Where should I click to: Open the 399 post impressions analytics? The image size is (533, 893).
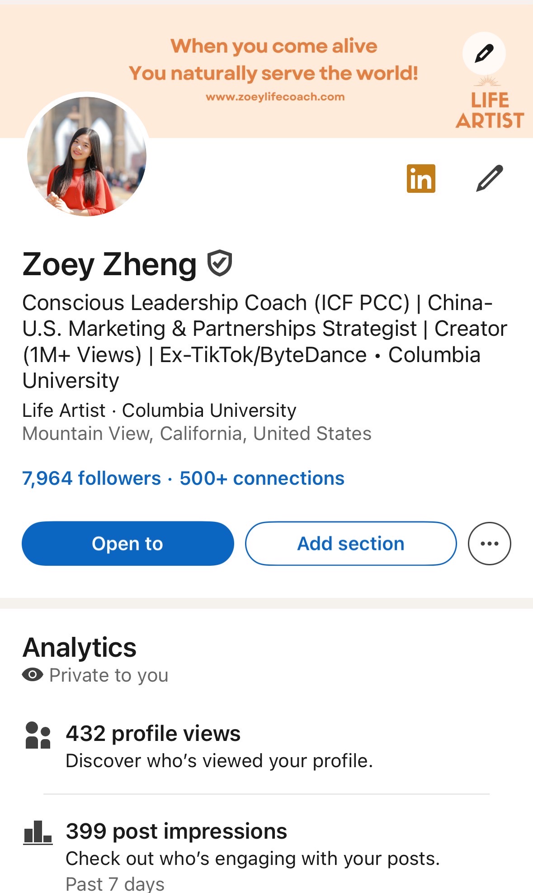(x=177, y=831)
